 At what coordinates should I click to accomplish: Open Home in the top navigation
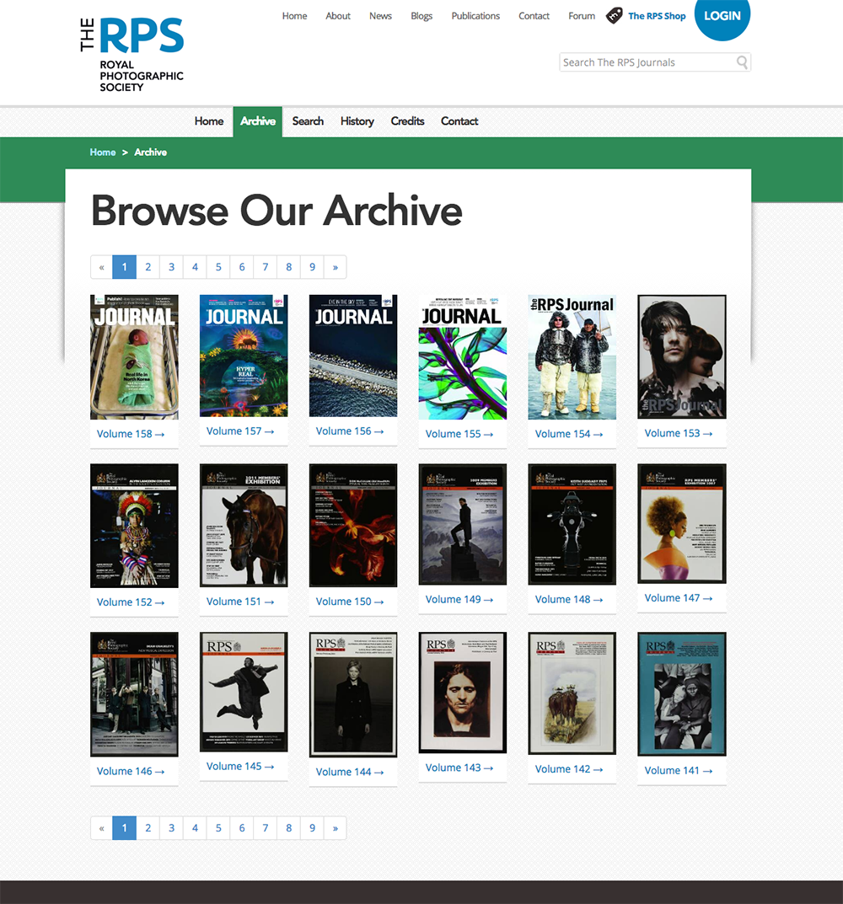294,16
